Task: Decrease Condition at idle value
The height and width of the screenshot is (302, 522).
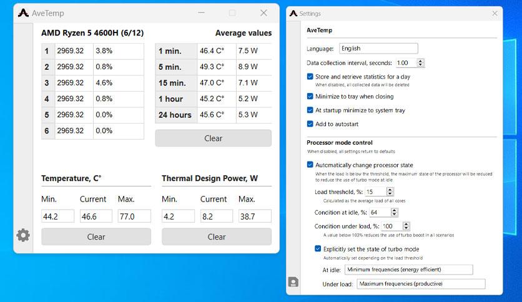Action: [395, 215]
